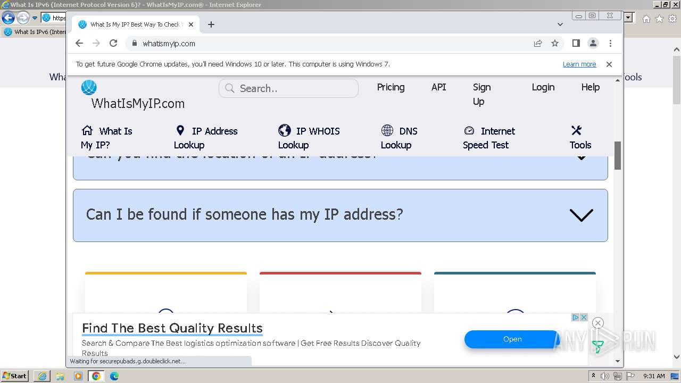
Task: Open the Learn more link
Action: click(579, 64)
